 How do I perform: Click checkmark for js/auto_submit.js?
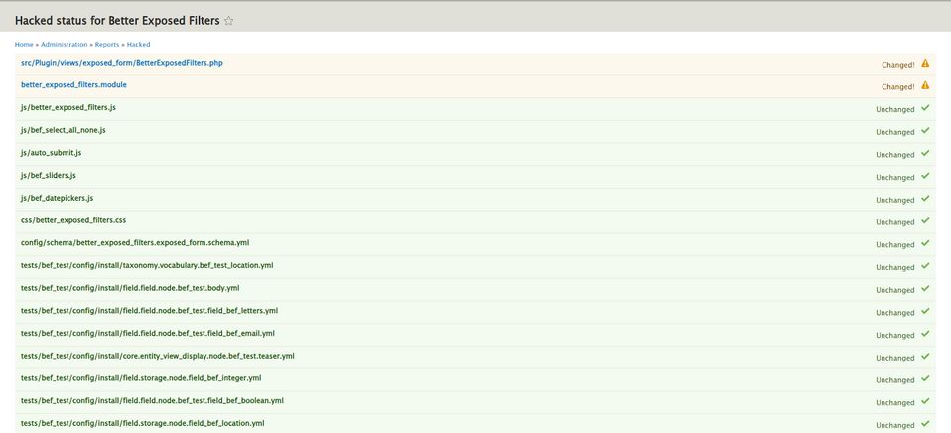pos(925,153)
